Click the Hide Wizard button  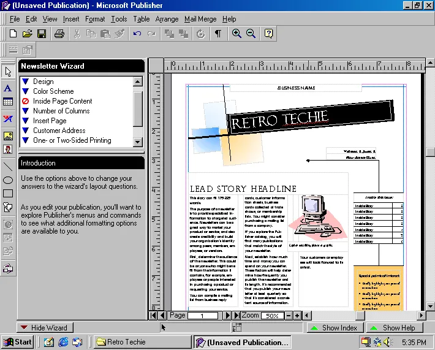click(x=45, y=328)
